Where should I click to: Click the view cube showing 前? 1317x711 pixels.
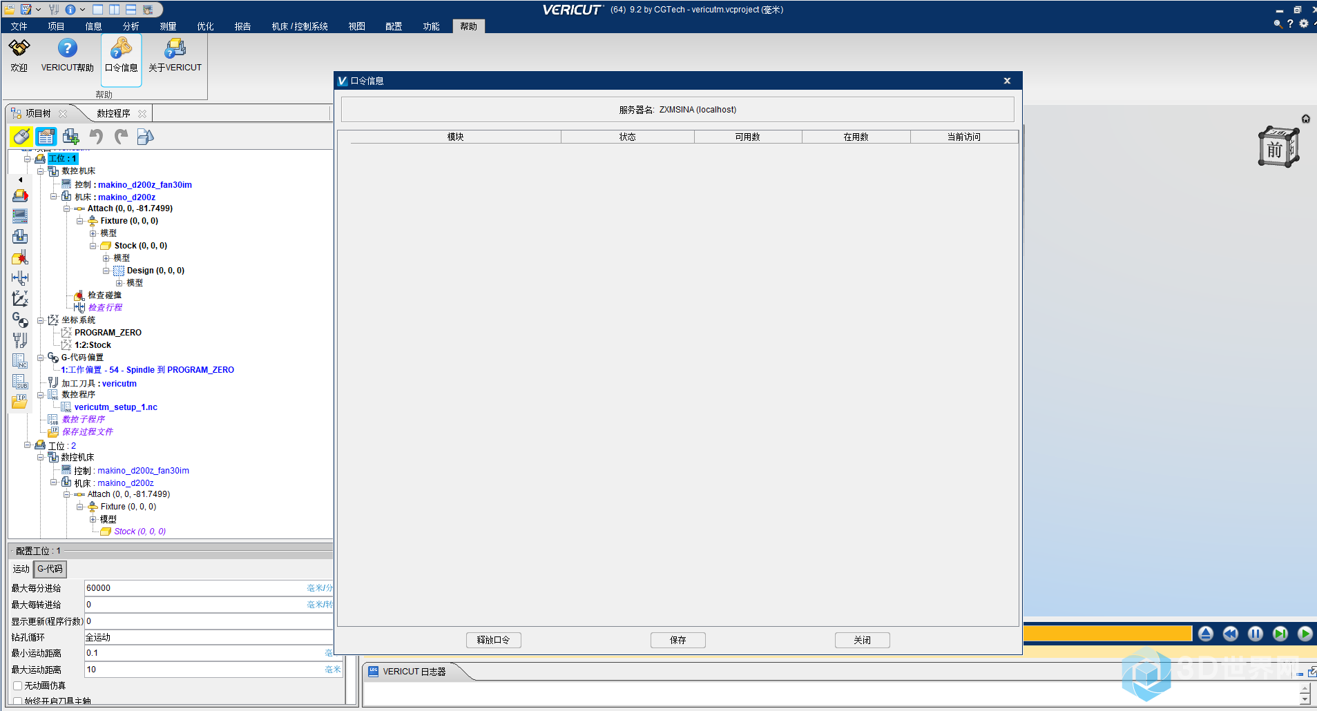click(x=1278, y=147)
